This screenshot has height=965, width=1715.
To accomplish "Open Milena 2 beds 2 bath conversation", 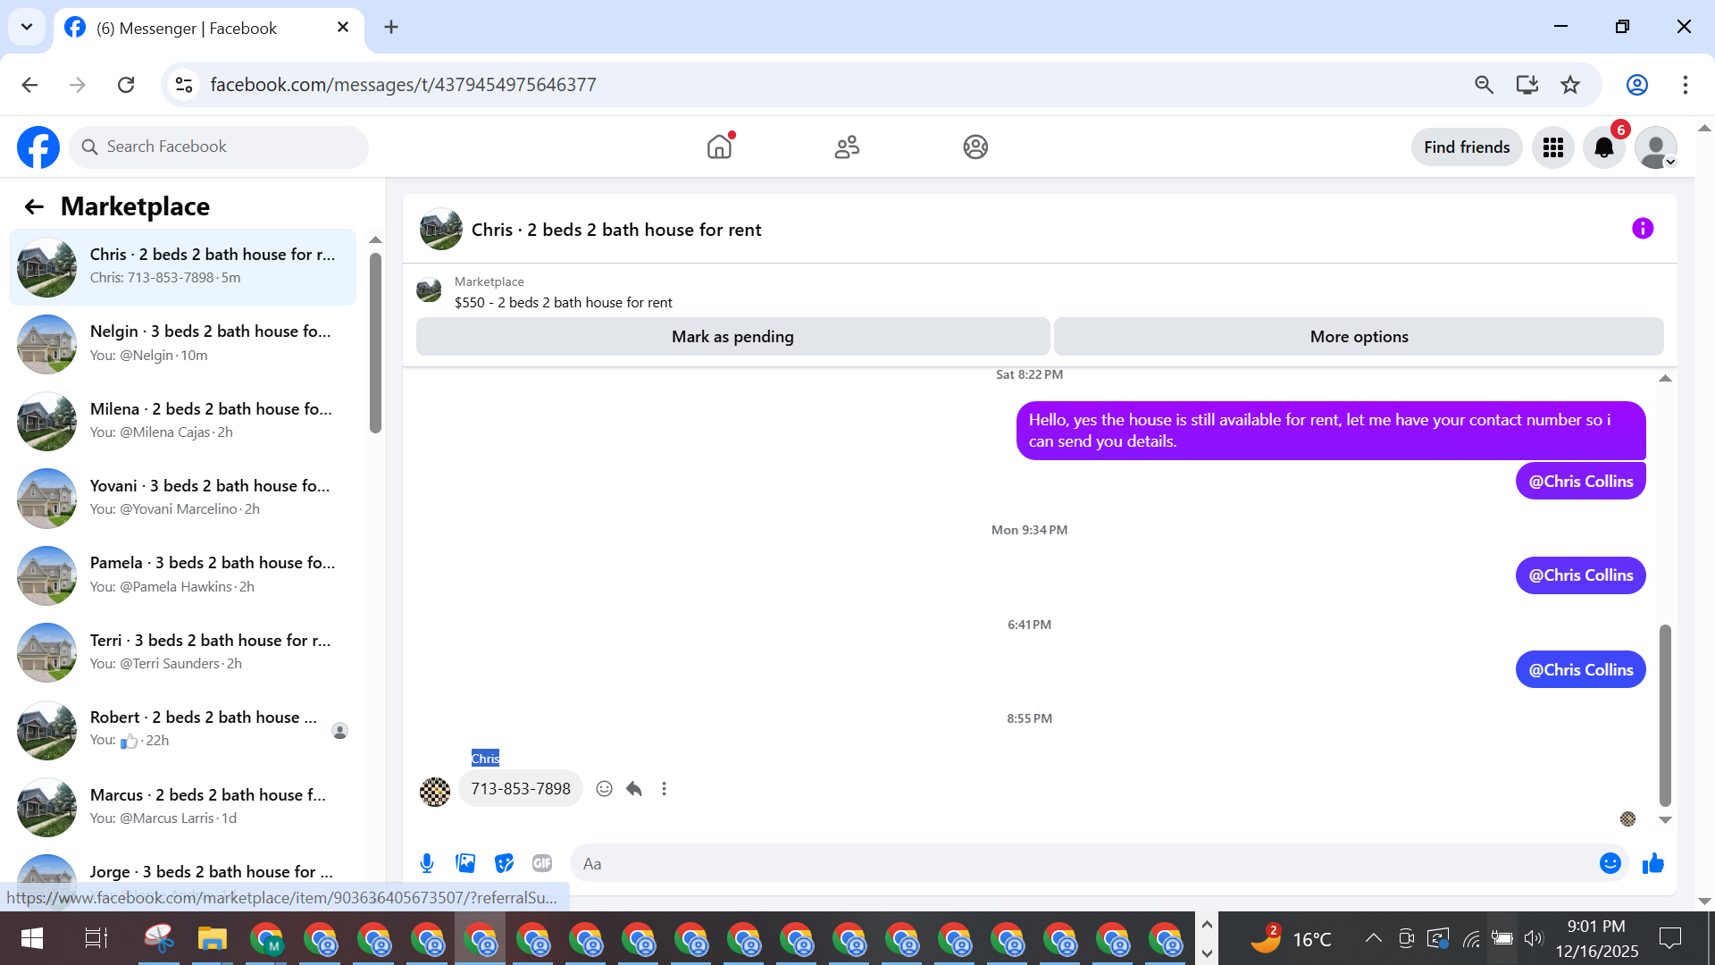I will (x=182, y=421).
